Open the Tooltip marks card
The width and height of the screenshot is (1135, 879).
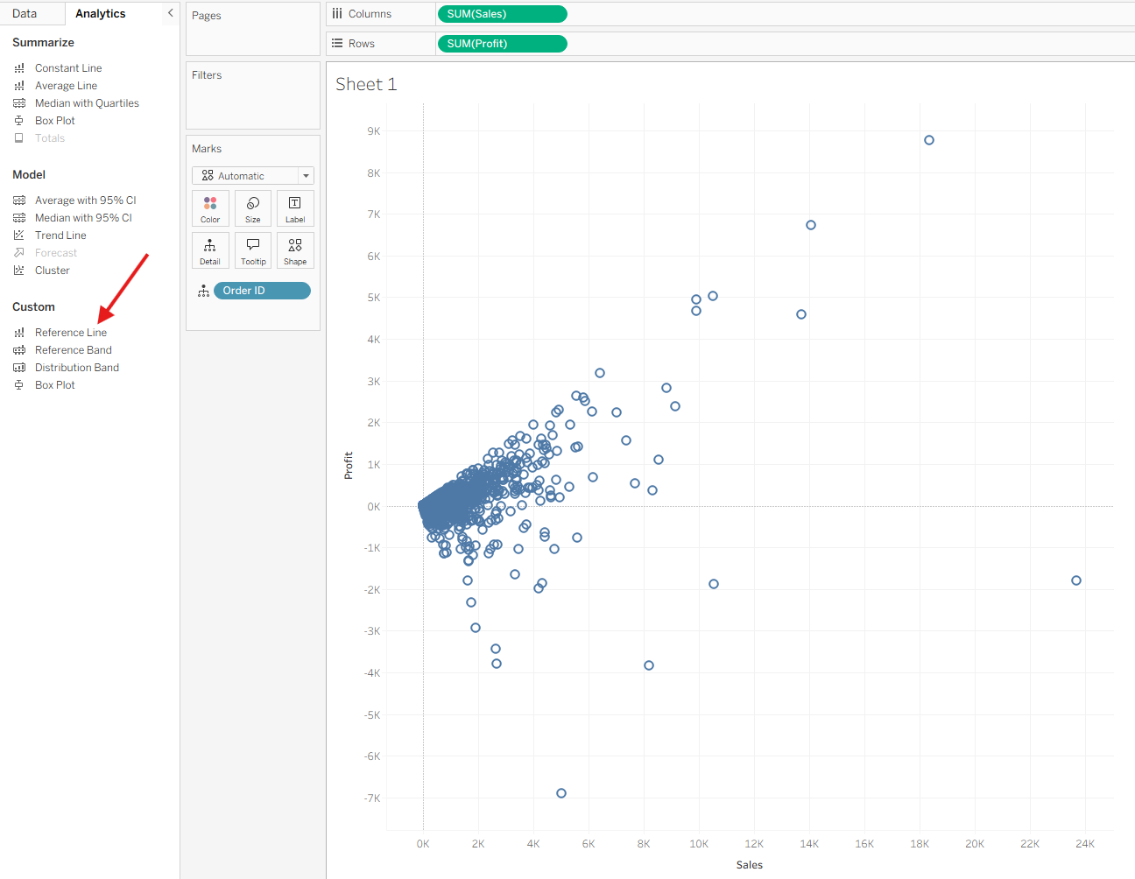click(253, 250)
